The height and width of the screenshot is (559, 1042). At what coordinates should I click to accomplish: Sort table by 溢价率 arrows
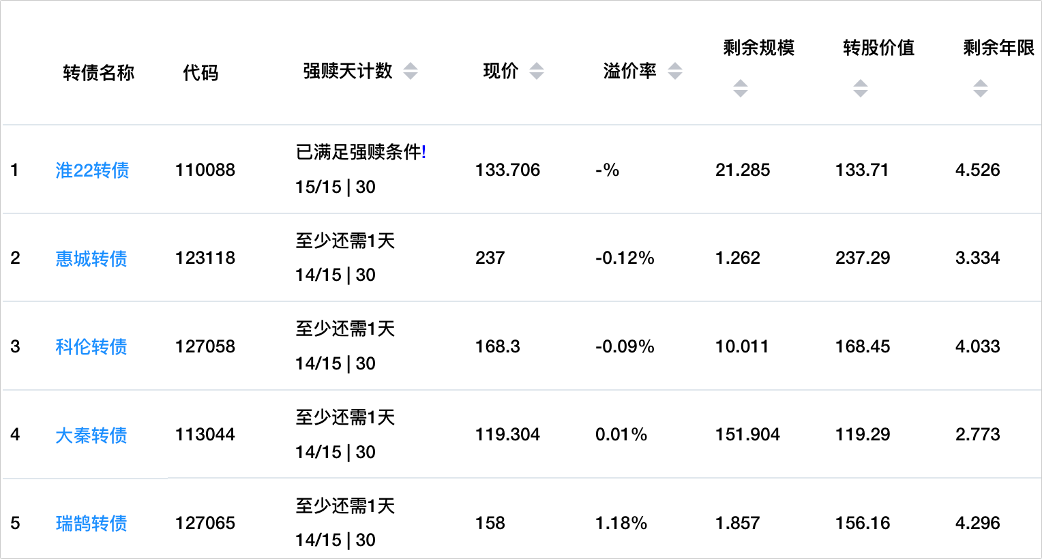click(x=675, y=71)
